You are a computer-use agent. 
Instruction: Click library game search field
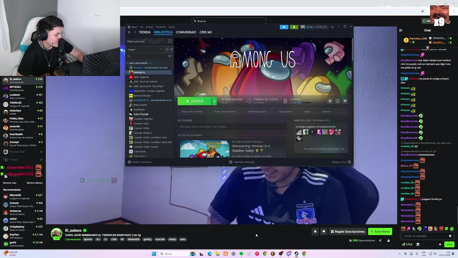coord(147,56)
